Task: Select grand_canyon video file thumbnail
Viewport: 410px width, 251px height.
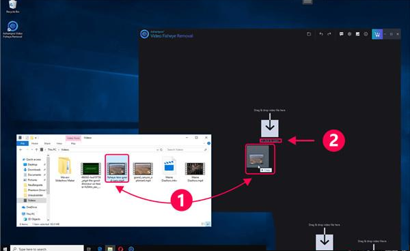Action: 143,171
